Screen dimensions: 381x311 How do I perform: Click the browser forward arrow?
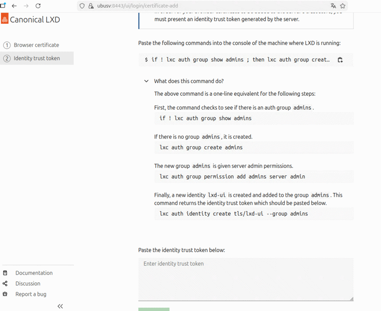point(26,6)
